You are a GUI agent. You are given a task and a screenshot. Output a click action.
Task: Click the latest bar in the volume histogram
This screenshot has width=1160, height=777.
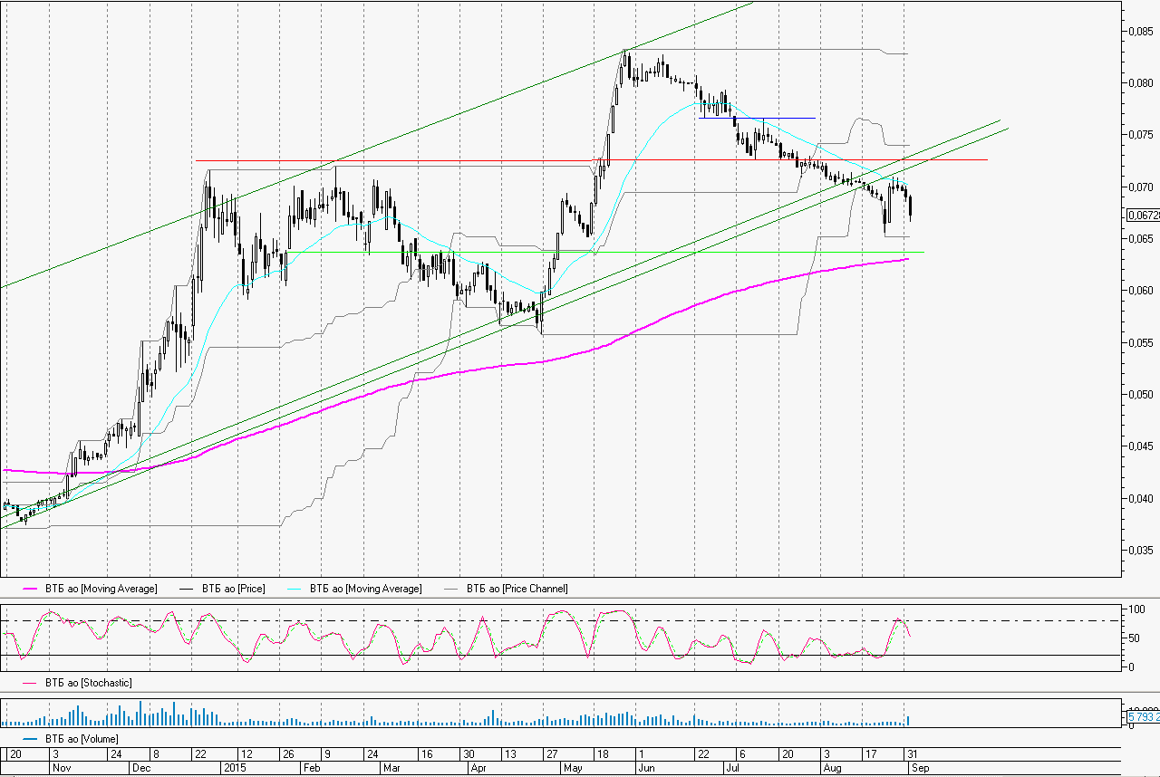pos(909,721)
